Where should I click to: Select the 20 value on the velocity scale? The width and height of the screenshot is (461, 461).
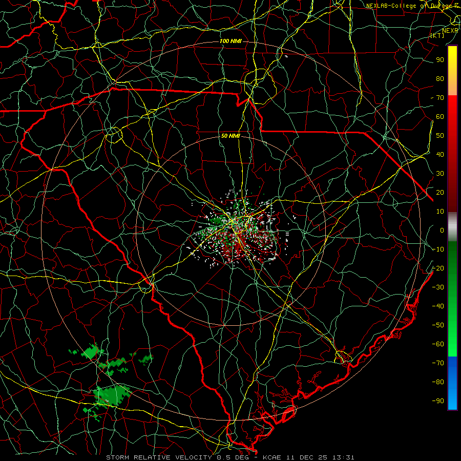[440, 192]
